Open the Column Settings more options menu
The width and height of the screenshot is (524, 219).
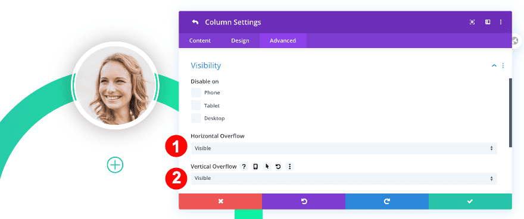(501, 22)
